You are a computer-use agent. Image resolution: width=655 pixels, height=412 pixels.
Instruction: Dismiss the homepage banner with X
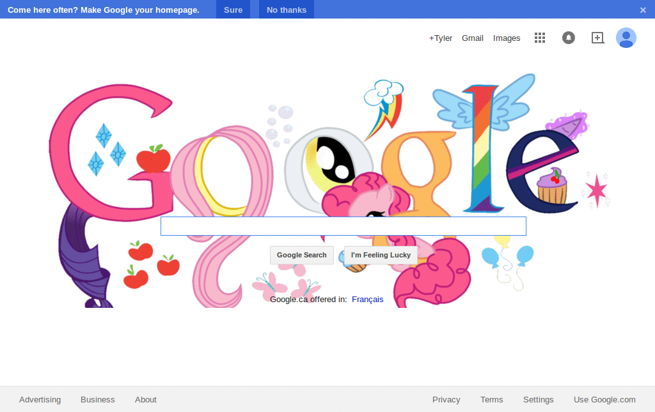643,10
